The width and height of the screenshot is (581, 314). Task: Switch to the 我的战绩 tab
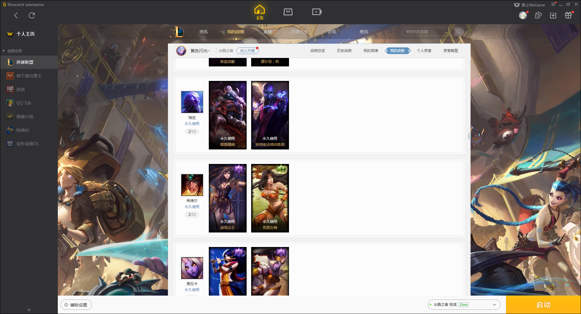pyautogui.click(x=235, y=32)
